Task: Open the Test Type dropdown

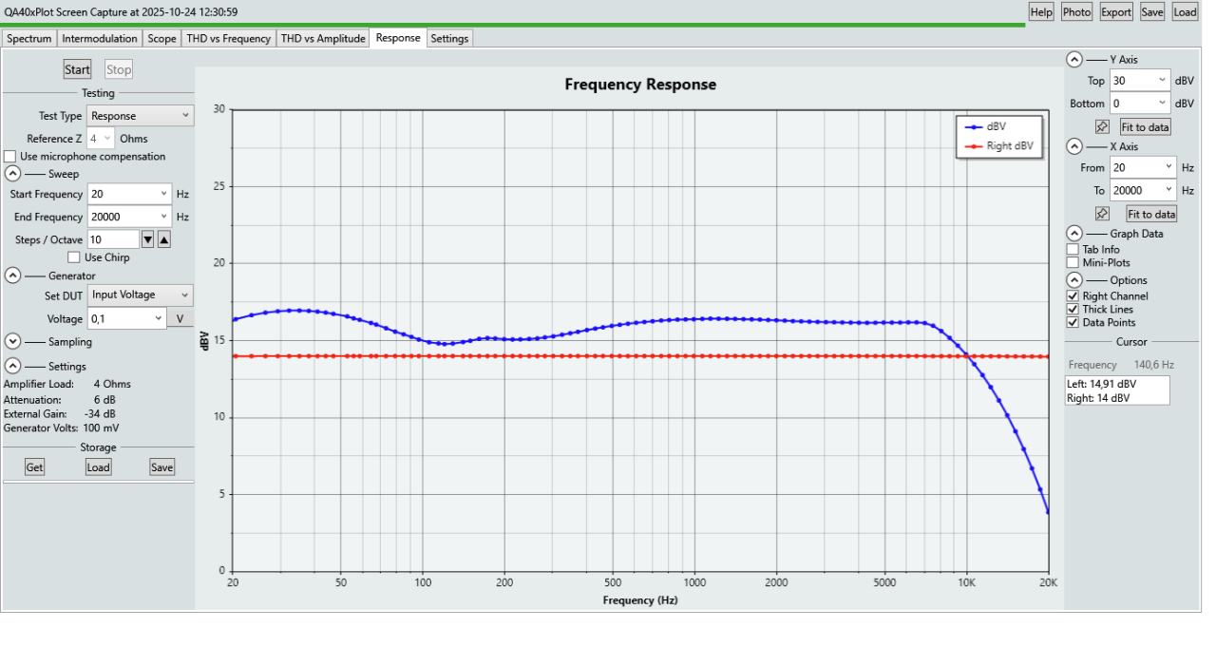Action: [x=141, y=116]
